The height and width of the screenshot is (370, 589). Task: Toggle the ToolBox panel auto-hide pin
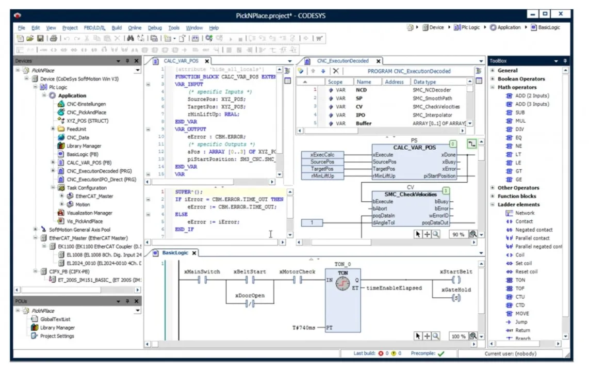[x=566, y=61]
